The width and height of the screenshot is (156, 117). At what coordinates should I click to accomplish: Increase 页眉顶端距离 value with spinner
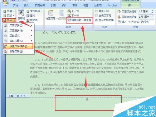[x=152, y=11]
